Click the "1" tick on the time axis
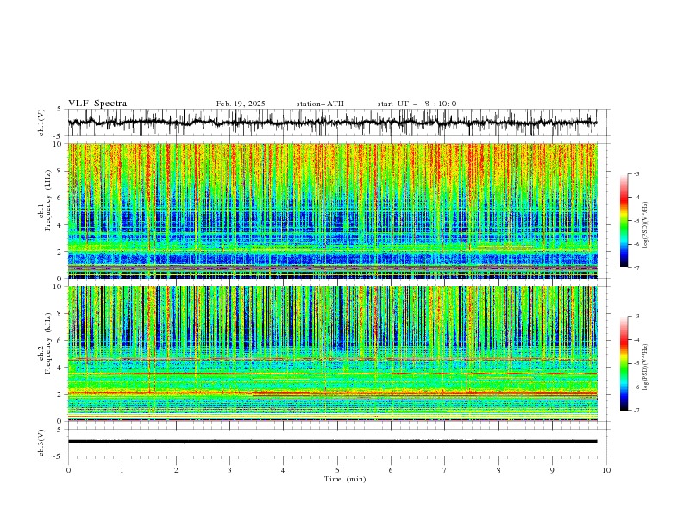Screen dimensions: 683x528 pos(122,470)
